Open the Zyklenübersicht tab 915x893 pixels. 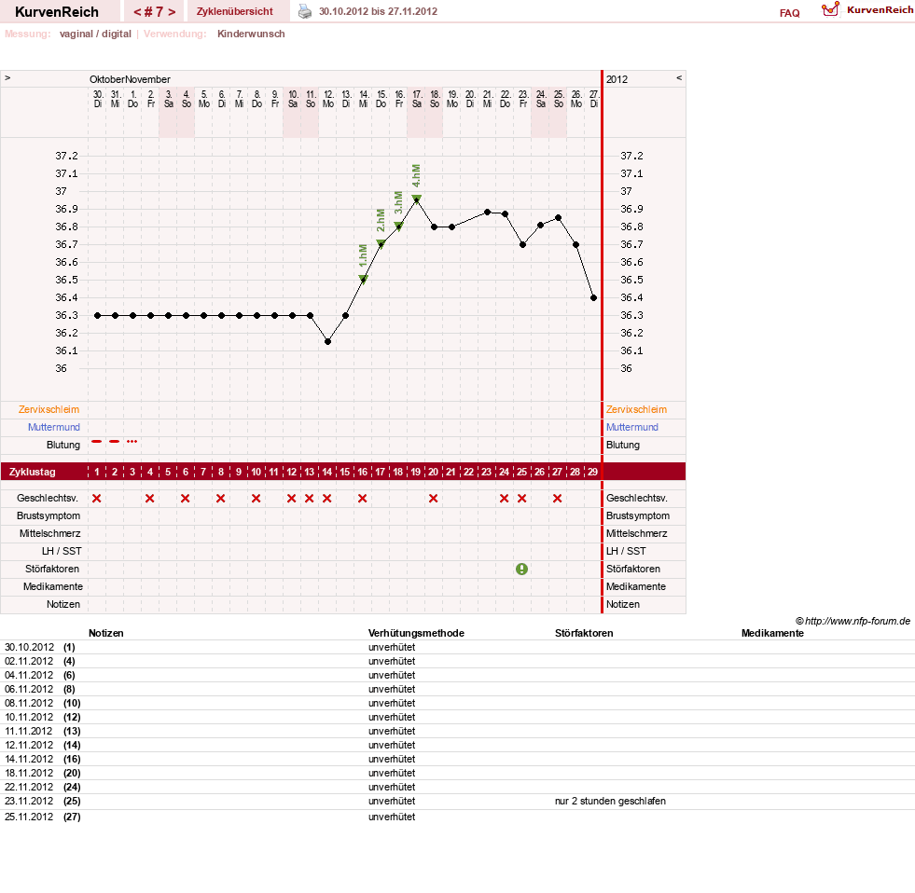pyautogui.click(x=235, y=11)
